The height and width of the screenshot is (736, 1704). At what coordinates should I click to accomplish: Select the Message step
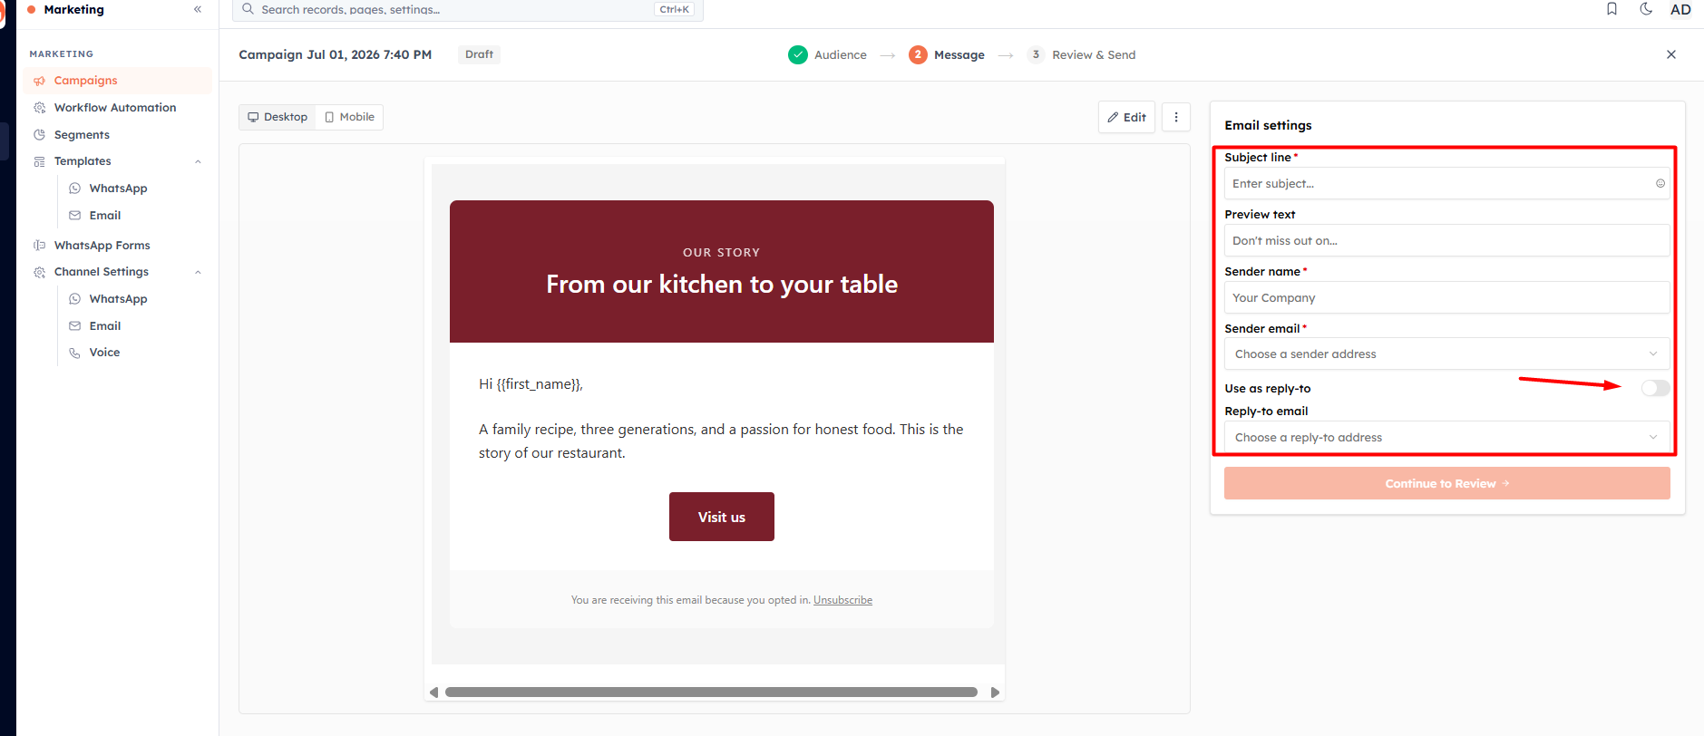947,54
